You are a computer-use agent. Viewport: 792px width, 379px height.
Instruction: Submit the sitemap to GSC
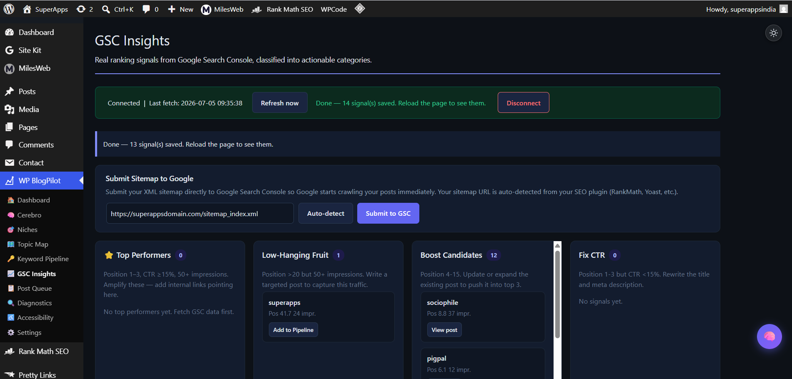pyautogui.click(x=388, y=213)
